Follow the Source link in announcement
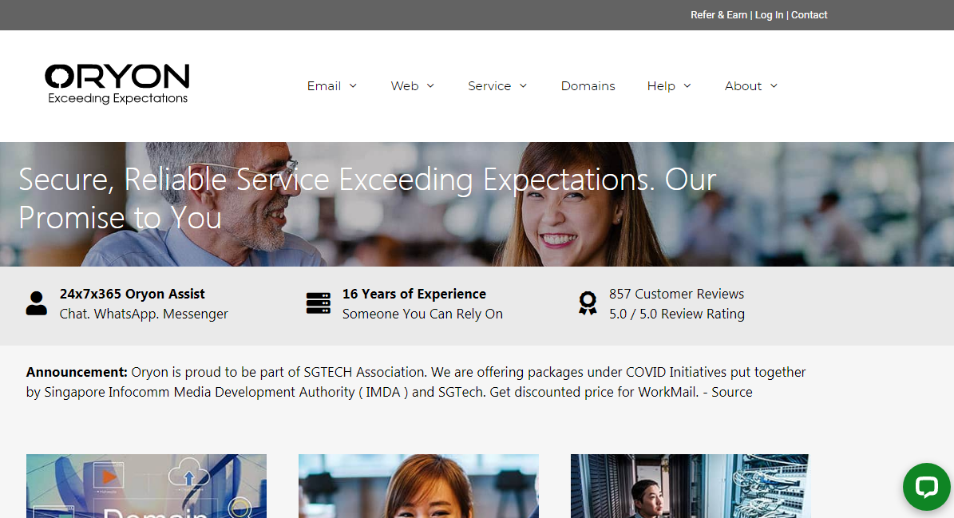The image size is (954, 518). 731,393
